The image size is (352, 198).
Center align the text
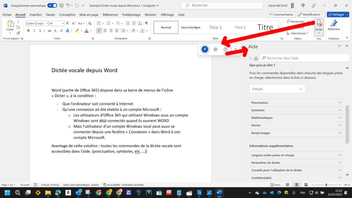(x=105, y=30)
